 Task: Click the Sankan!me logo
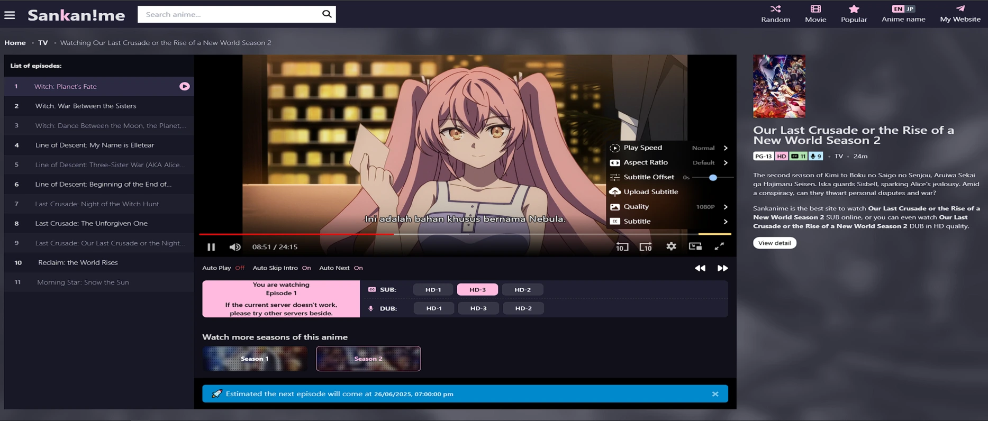(76, 15)
